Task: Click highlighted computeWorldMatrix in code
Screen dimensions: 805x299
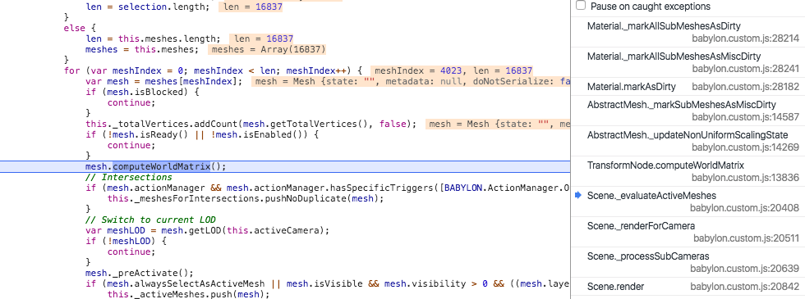Action: (162, 166)
